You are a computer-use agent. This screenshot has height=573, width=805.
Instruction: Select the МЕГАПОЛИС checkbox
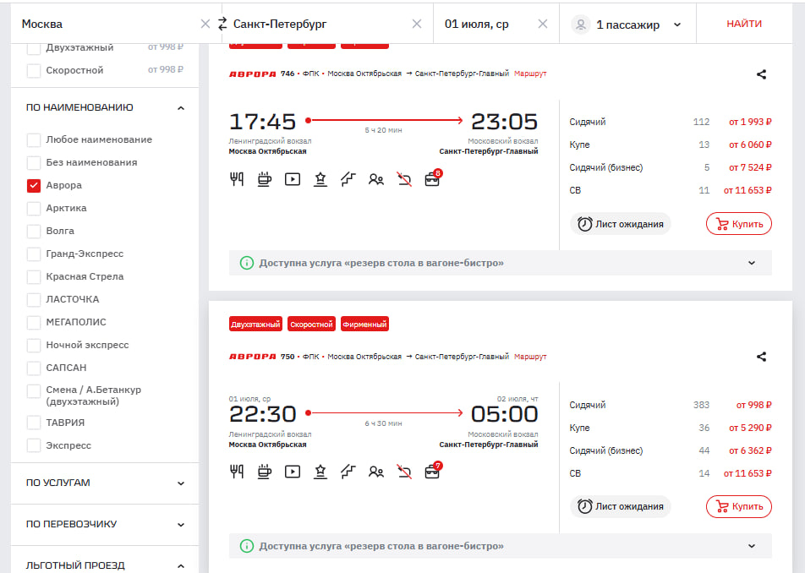[x=33, y=322]
